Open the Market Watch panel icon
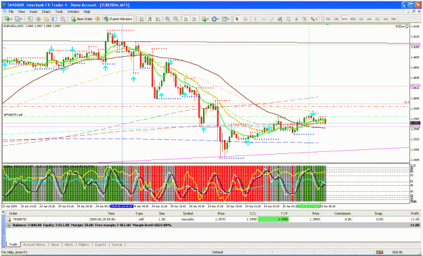Viewport: 423px width, 256px height. [30, 19]
